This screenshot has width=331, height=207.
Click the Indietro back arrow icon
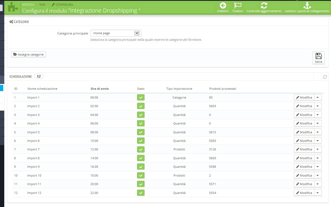[223, 6]
